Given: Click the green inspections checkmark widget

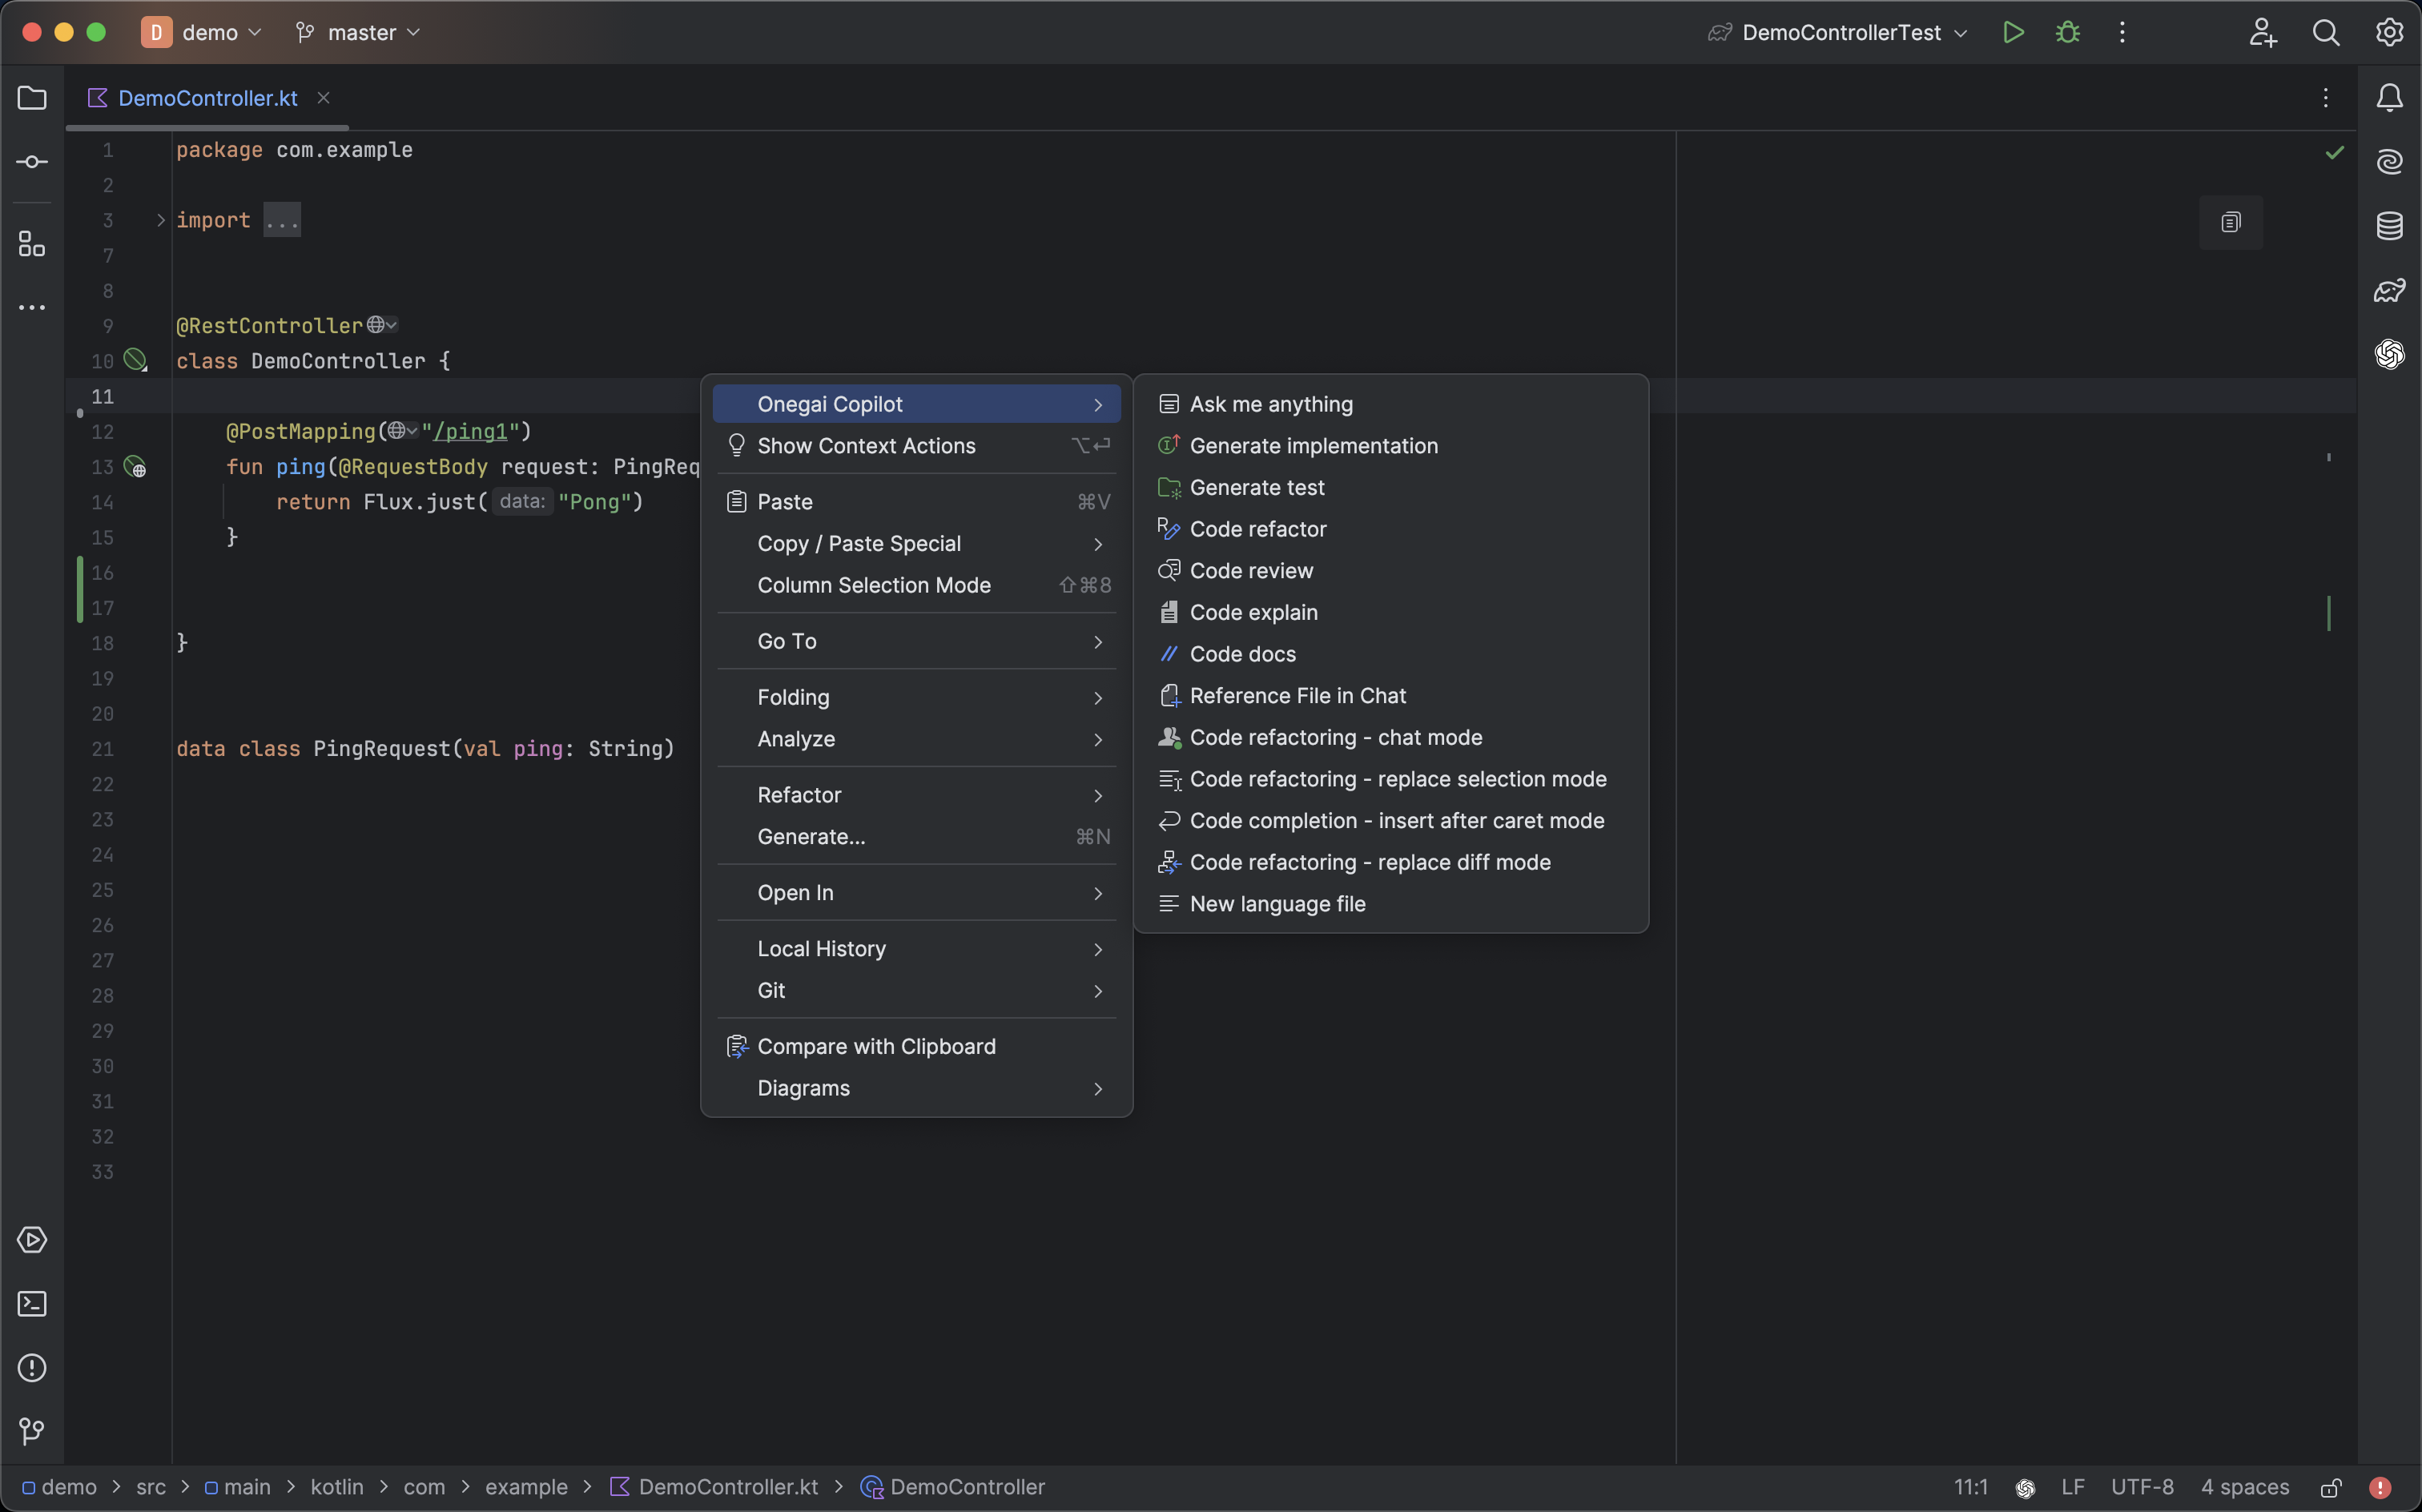Looking at the screenshot, I should click(x=2335, y=153).
